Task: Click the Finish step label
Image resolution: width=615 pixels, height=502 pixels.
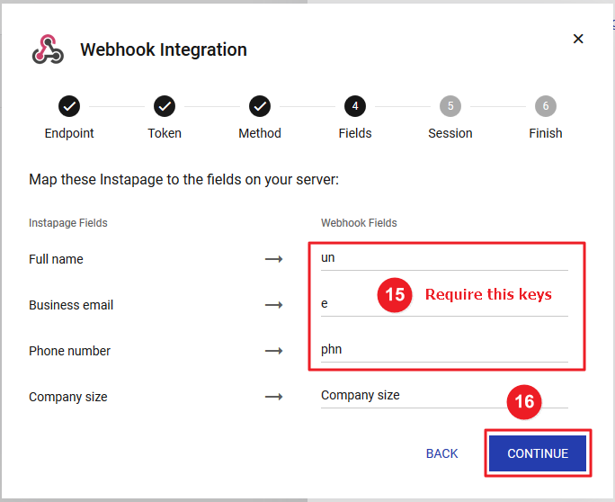Action: (545, 133)
